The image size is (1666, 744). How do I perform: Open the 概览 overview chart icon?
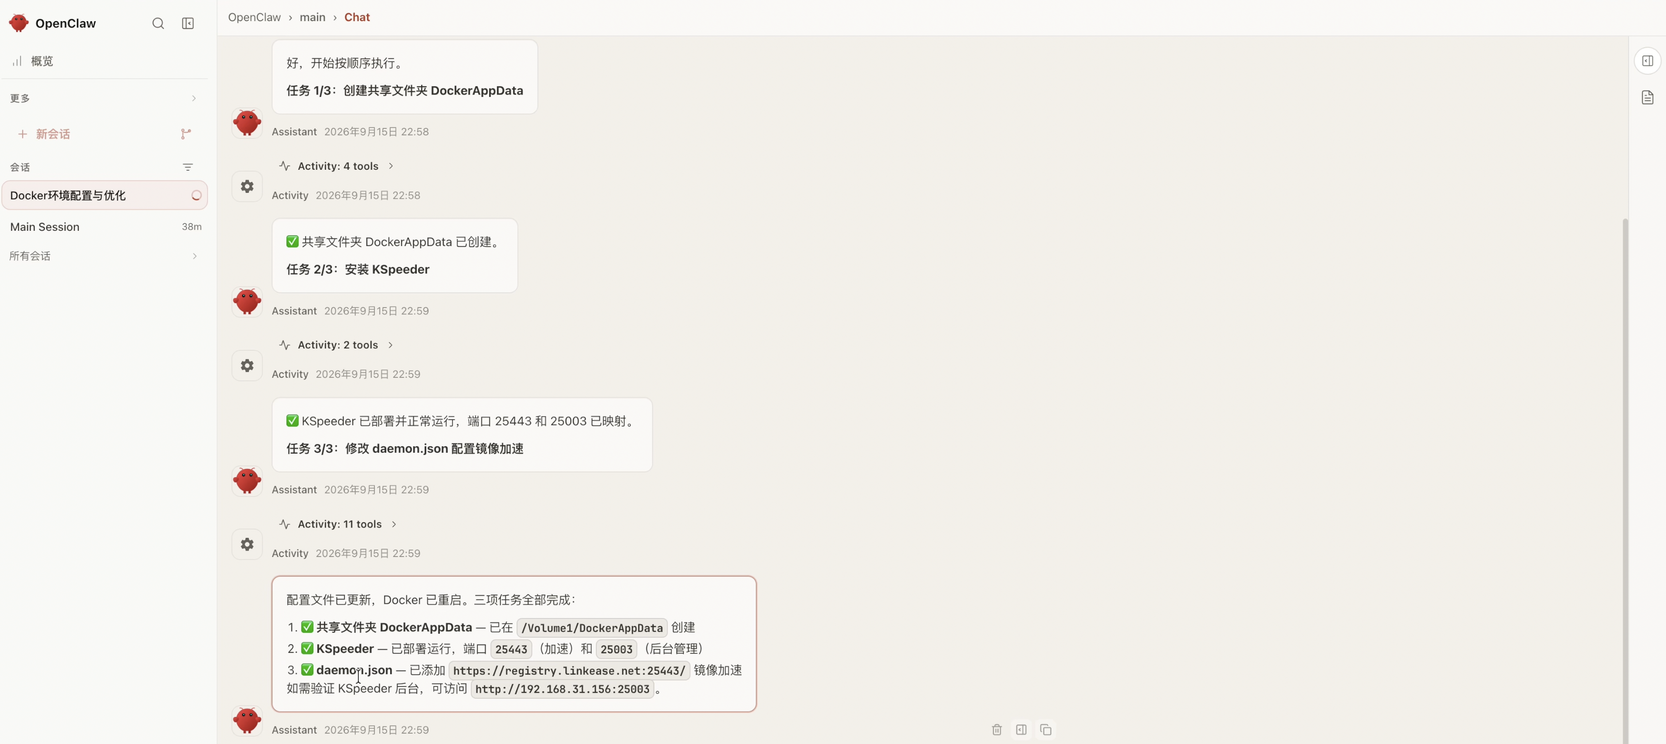(17, 61)
